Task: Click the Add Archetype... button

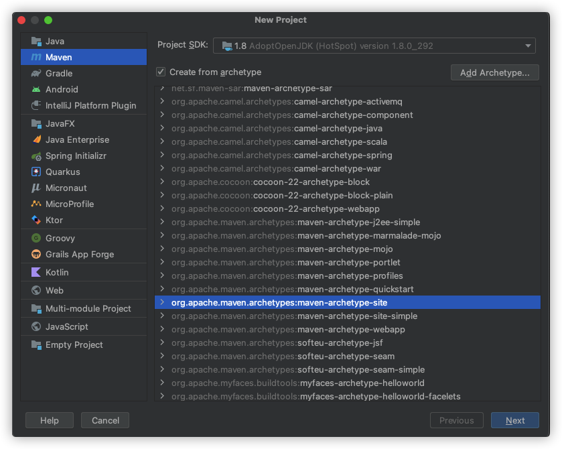Action: pyautogui.click(x=494, y=72)
